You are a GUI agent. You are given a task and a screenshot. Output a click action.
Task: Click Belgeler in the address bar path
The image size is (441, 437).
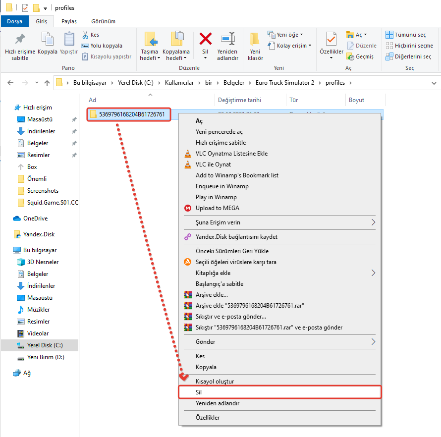(x=234, y=83)
